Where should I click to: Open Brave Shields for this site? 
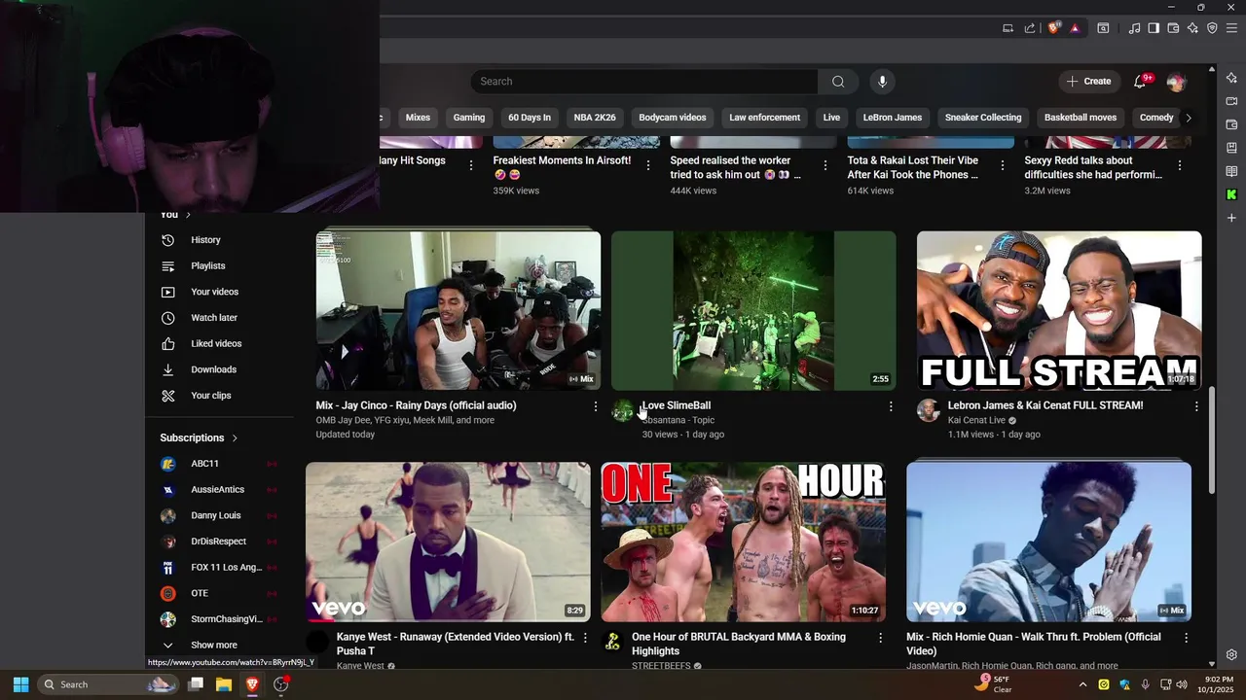tap(1053, 28)
